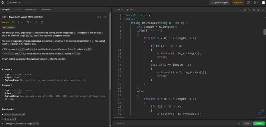Image resolution: width=266 pixels, height=127 pixels.
Task: Click the 'Constraints:' heading
Action: (x=8, y=109)
